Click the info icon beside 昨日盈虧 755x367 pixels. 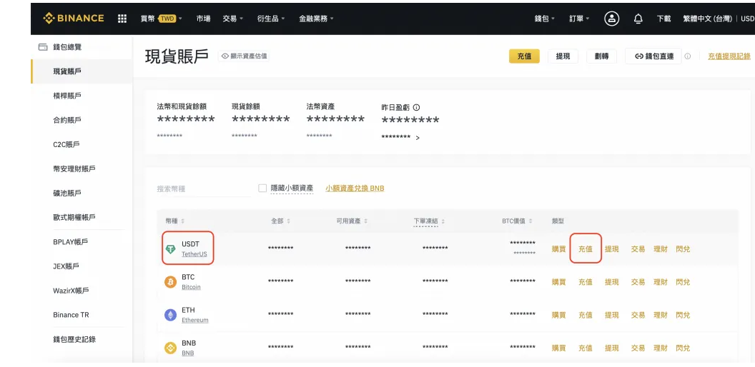click(x=417, y=107)
